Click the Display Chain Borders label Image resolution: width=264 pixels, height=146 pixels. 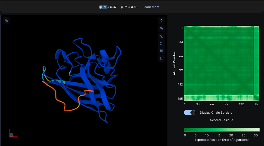click(x=216, y=113)
